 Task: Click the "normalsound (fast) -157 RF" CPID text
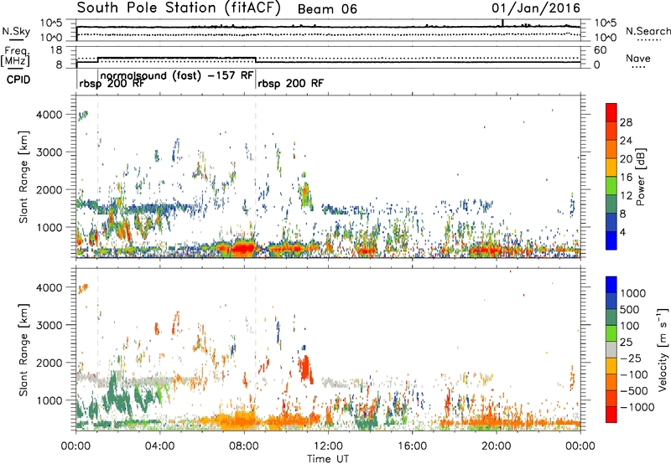tap(177, 75)
